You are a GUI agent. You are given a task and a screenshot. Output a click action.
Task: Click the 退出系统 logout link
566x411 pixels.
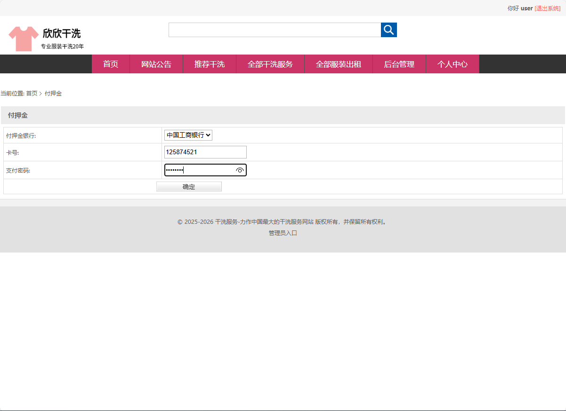pos(548,8)
